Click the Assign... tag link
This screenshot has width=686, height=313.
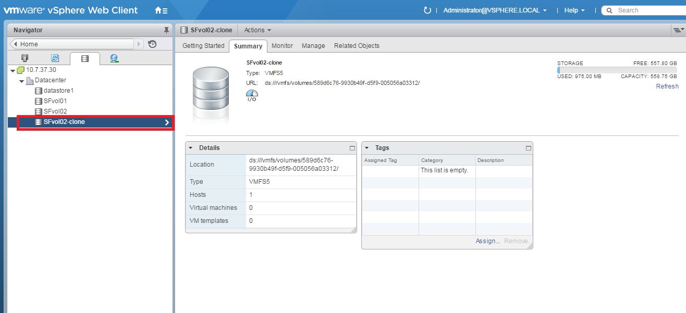coord(488,241)
